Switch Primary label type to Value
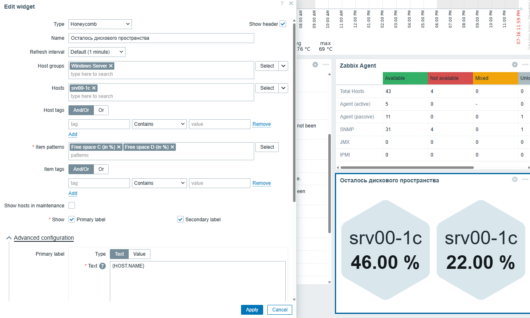Screen dimensions: 530x318 139,254
